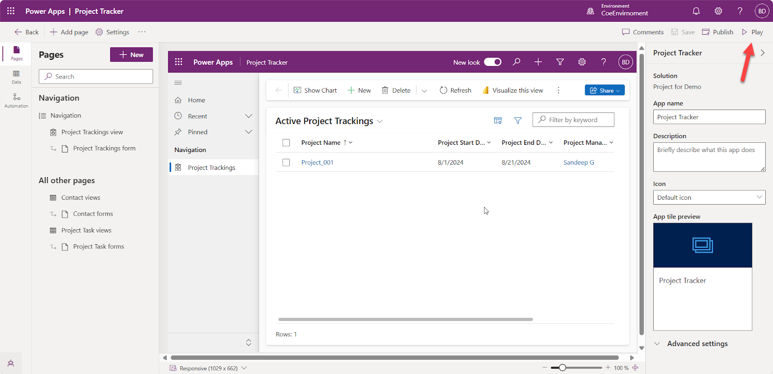This screenshot has height=374, width=773.
Task: Click the BD avatar in preview header
Action: point(626,62)
